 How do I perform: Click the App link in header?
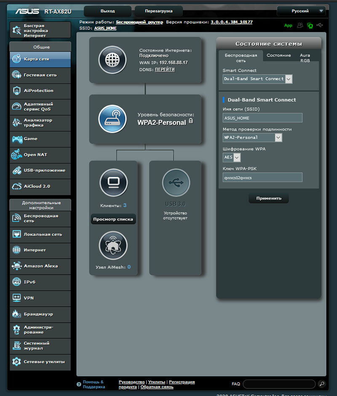(x=288, y=26)
